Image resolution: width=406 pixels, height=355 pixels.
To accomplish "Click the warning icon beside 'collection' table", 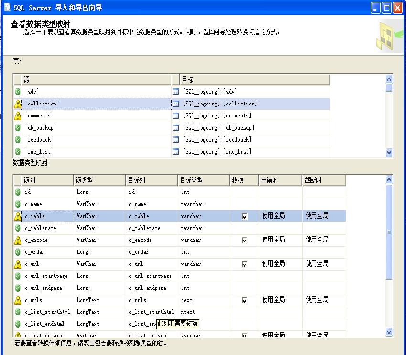I will [18, 104].
